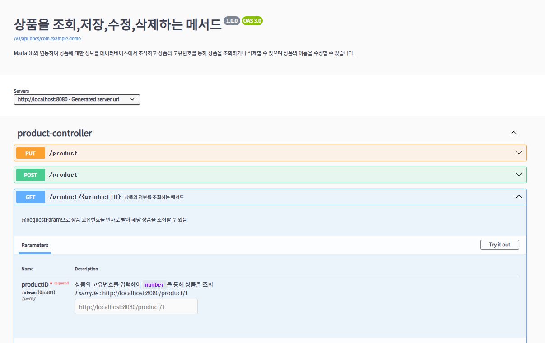This screenshot has height=343, width=545.
Task: Click the @RequestParam description text
Action: coord(104,220)
